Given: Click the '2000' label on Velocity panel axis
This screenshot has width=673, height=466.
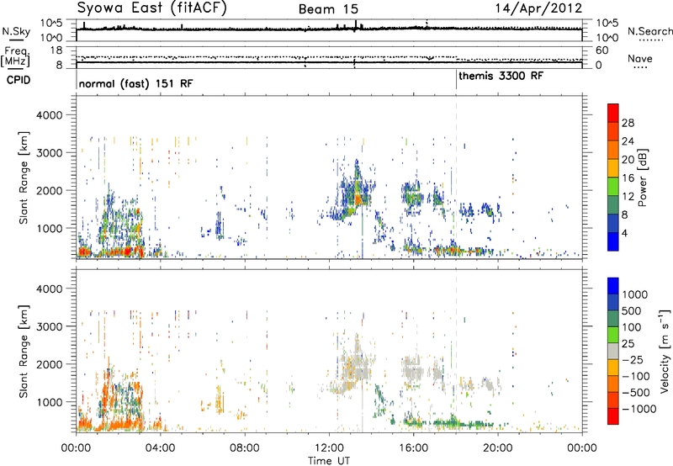Looking at the screenshot, I should click(x=50, y=364).
